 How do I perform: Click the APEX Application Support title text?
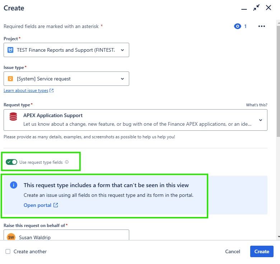53,115
